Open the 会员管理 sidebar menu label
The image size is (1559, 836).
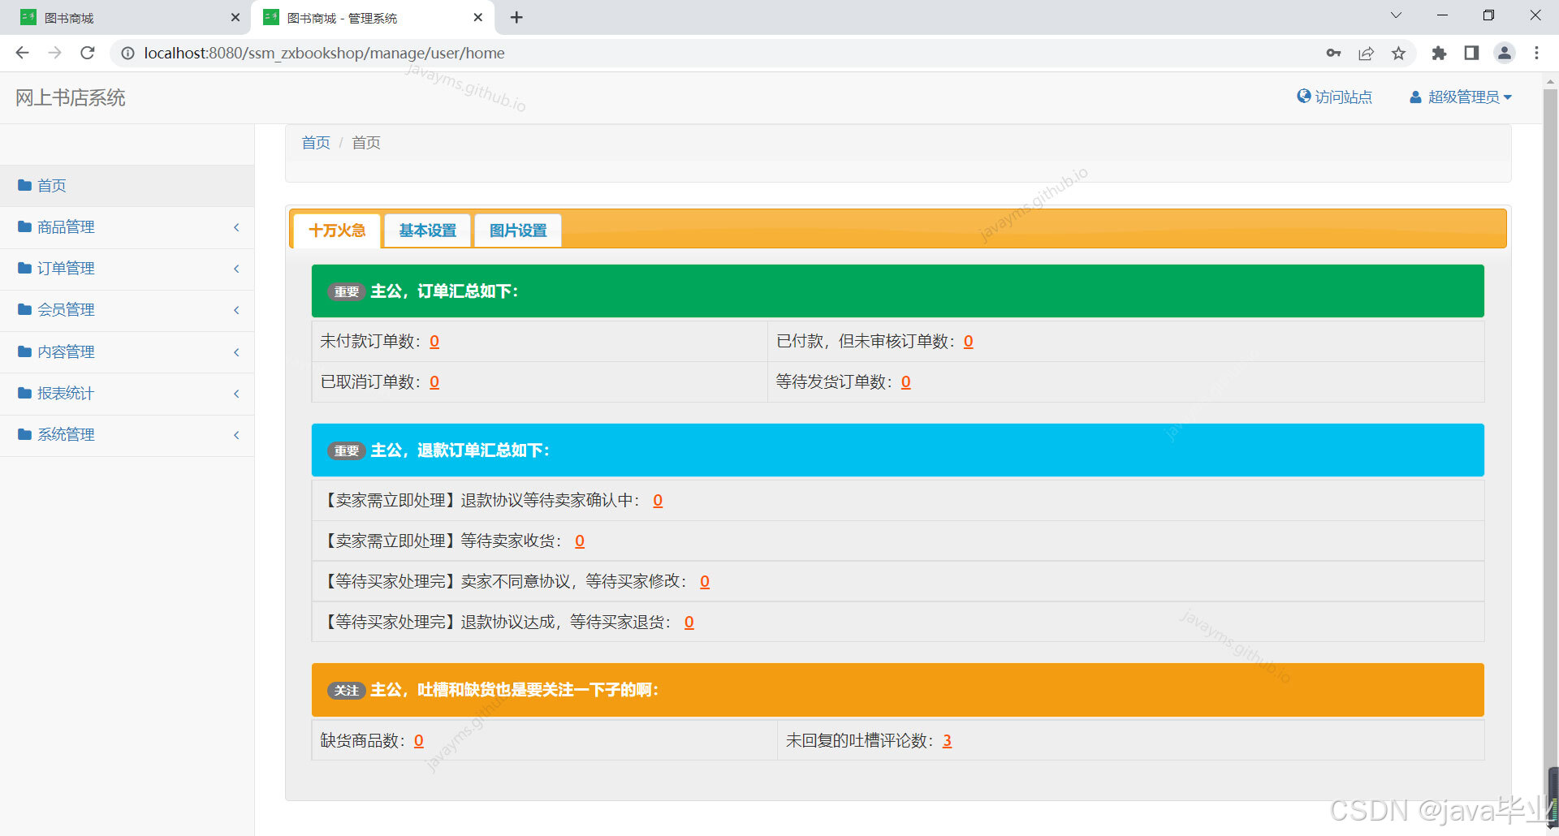[66, 310]
